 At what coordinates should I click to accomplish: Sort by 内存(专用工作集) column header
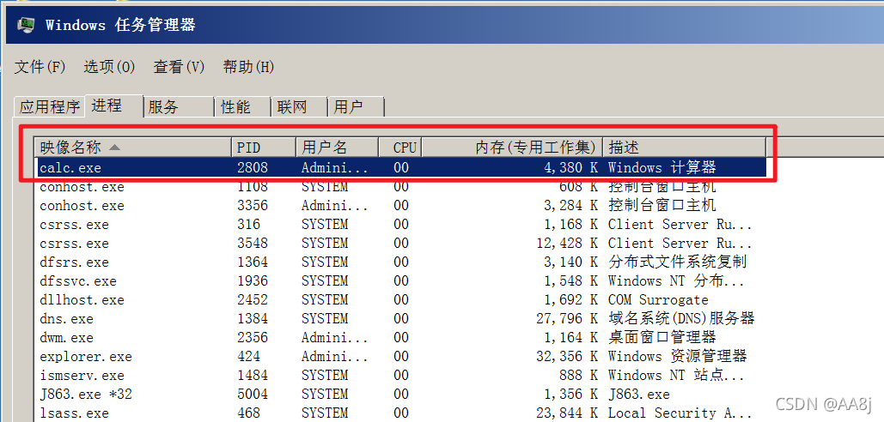pos(512,148)
